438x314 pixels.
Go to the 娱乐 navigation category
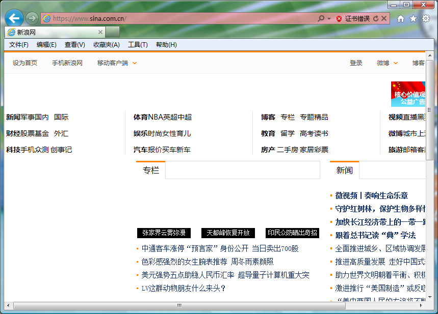141,133
